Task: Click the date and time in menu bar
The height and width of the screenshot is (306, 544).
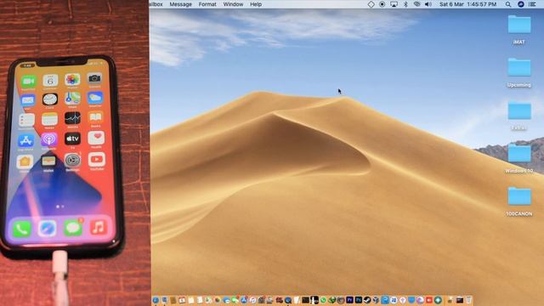Action: [467, 4]
